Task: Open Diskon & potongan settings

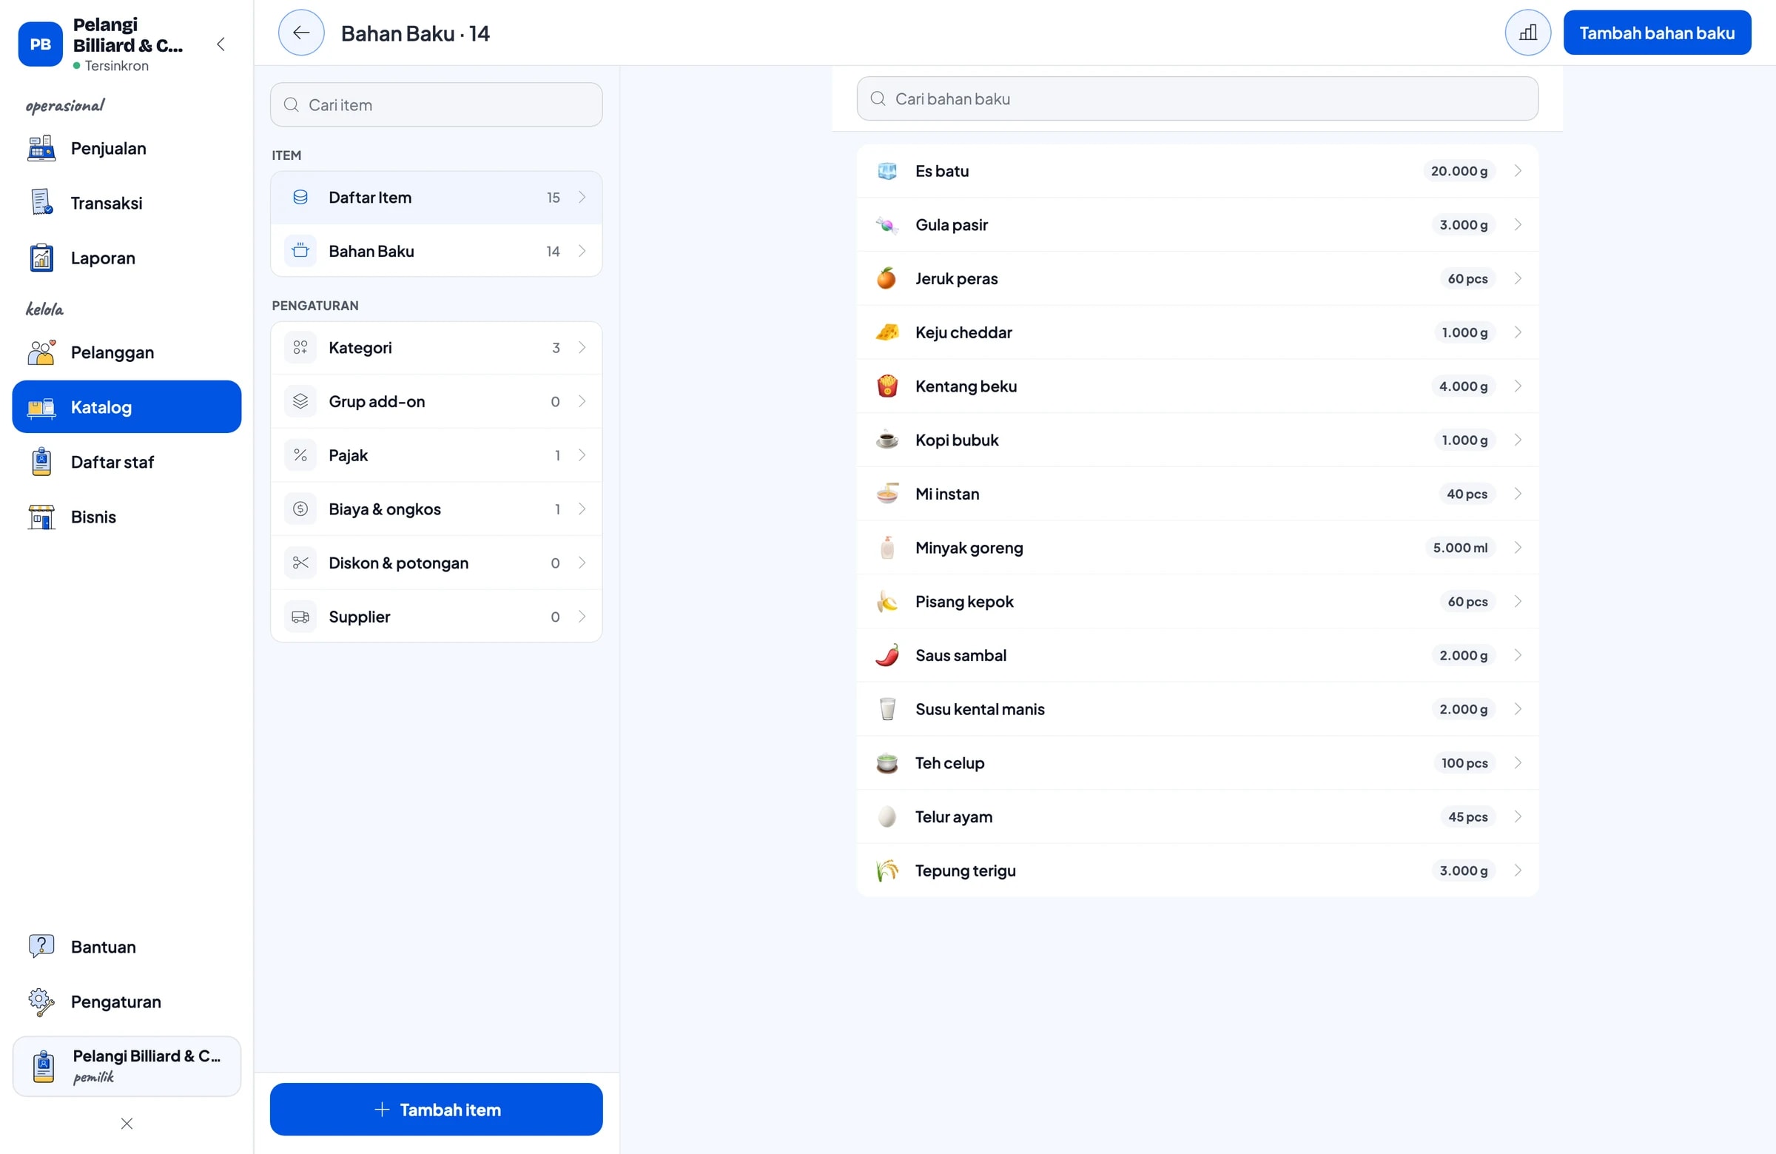Action: 436,563
